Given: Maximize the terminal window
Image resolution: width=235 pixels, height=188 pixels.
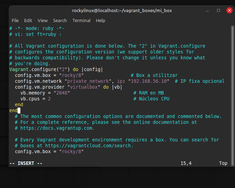Looking at the screenshot, I should point(218,10).
